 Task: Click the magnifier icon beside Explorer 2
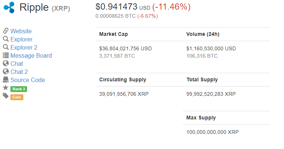6,47
